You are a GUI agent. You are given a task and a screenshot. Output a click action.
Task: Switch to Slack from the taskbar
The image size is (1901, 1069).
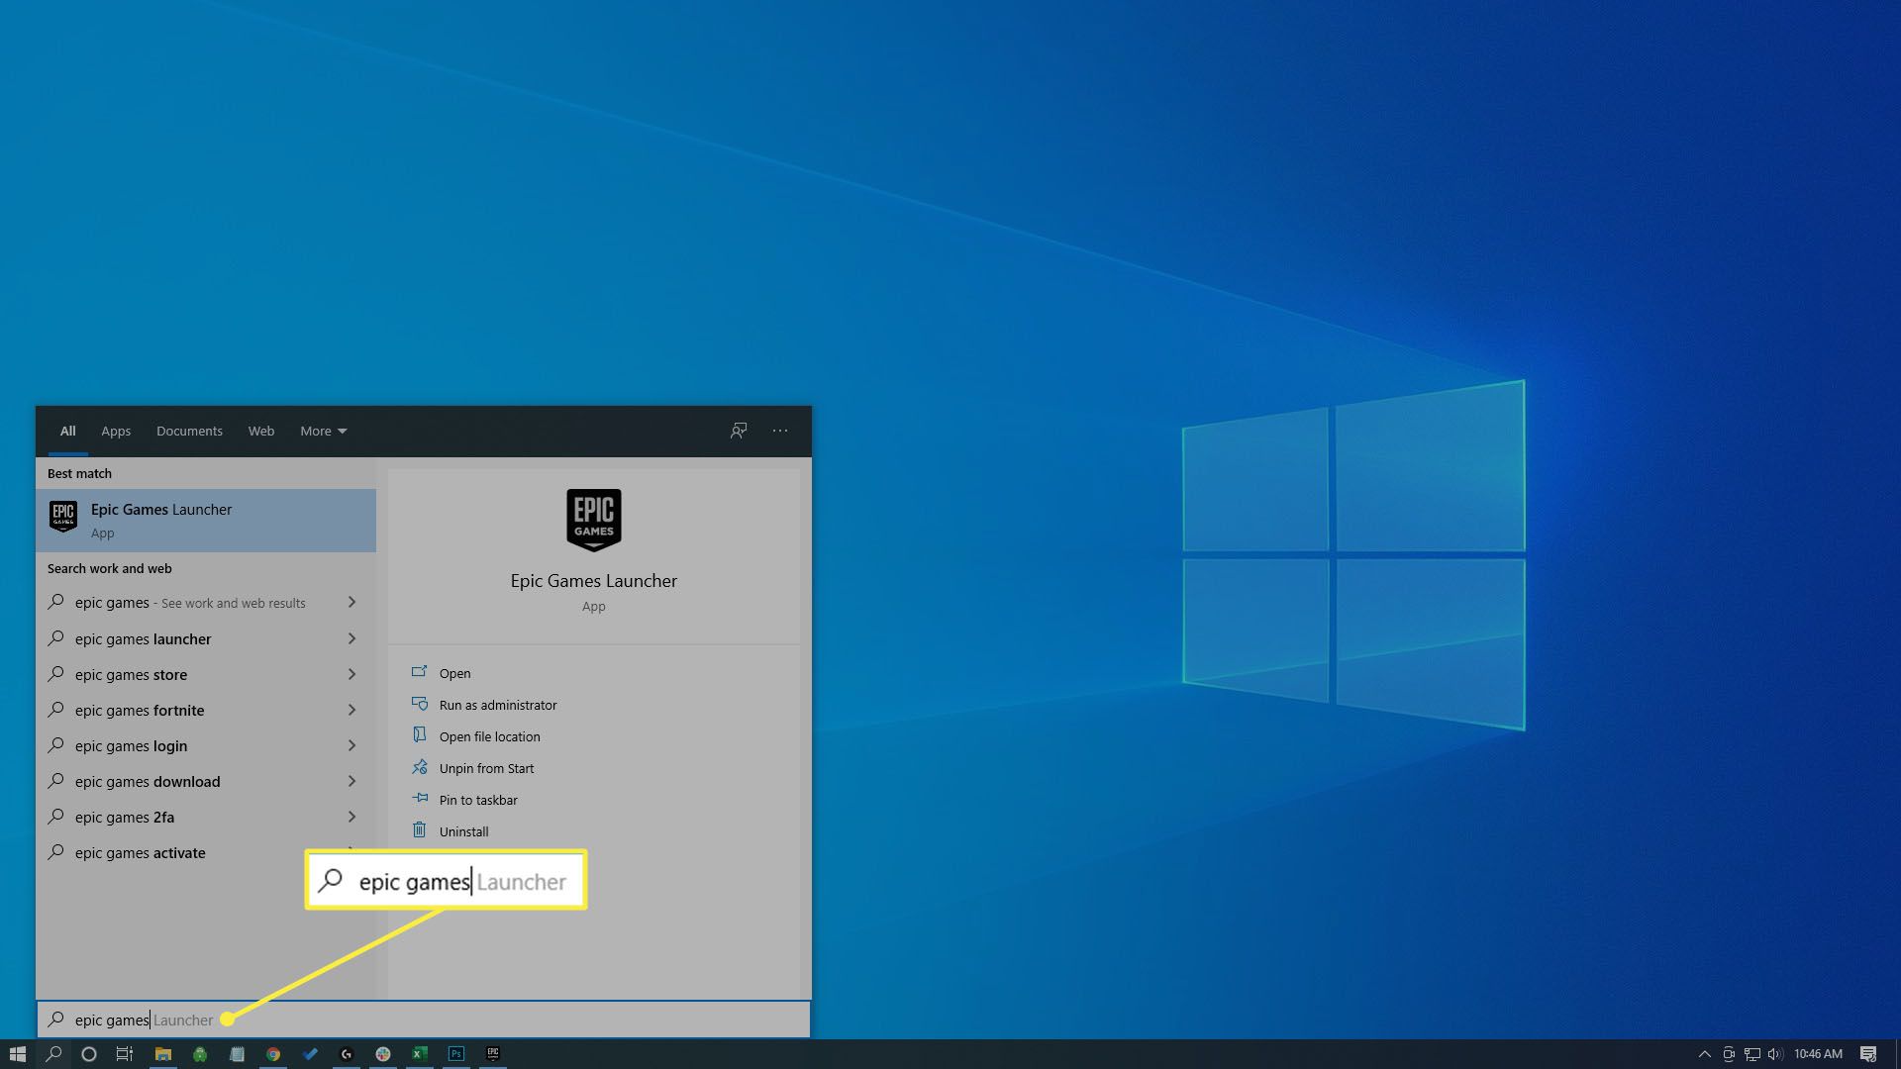tap(383, 1054)
